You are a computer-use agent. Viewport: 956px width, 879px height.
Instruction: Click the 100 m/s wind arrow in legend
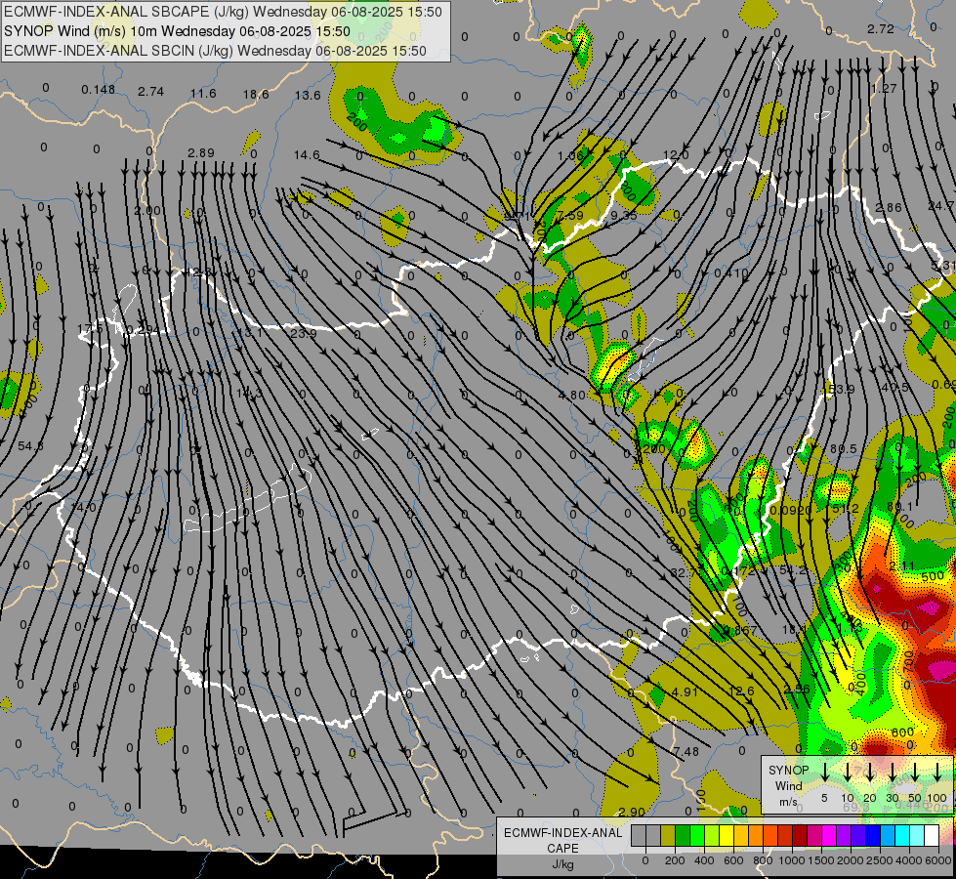tap(937, 772)
